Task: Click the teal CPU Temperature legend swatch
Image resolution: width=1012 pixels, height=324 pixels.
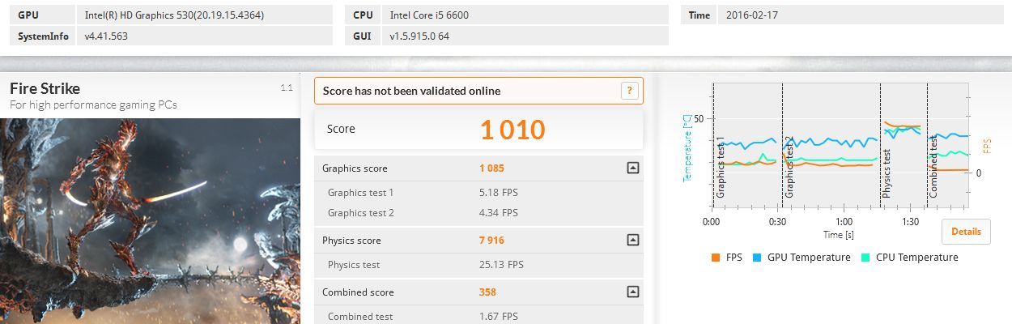Action: [x=865, y=258]
